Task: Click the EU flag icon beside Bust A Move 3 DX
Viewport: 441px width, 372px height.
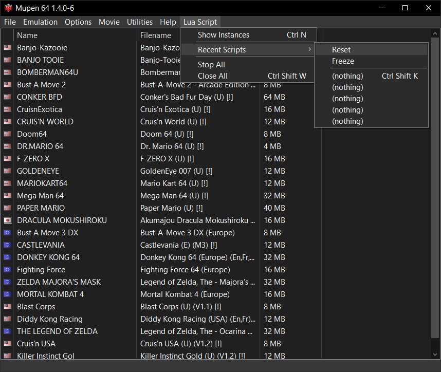Action: click(8, 233)
